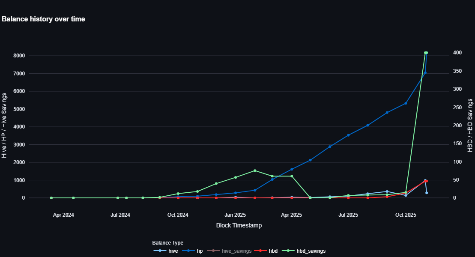
Task: Click the HBD / HBD Savings axis title
Action: [x=470, y=126]
